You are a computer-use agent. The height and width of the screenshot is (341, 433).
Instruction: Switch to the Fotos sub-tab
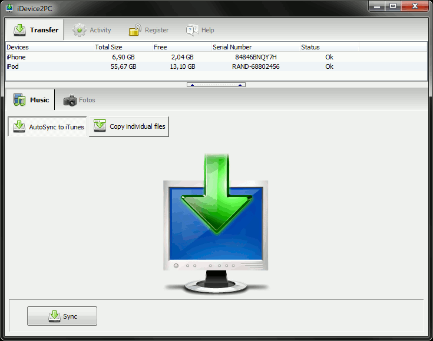coord(80,100)
